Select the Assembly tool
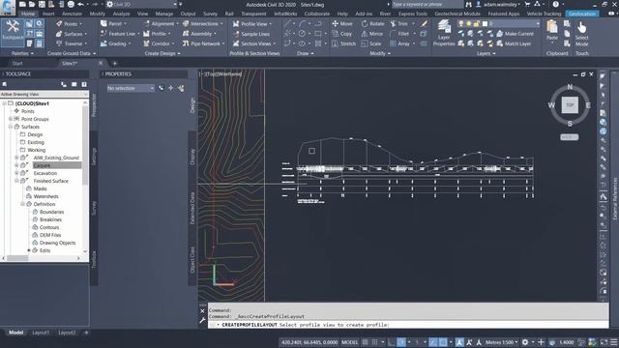Screen dimensions: 619x348 pyautogui.click(x=199, y=34)
